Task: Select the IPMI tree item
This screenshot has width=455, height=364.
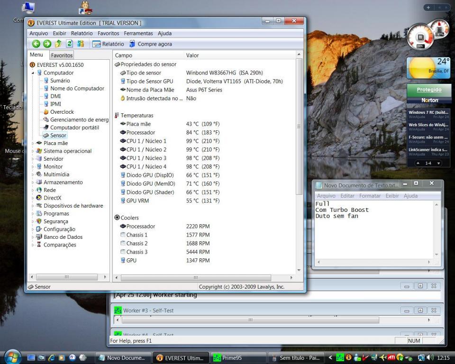Action: coord(56,104)
